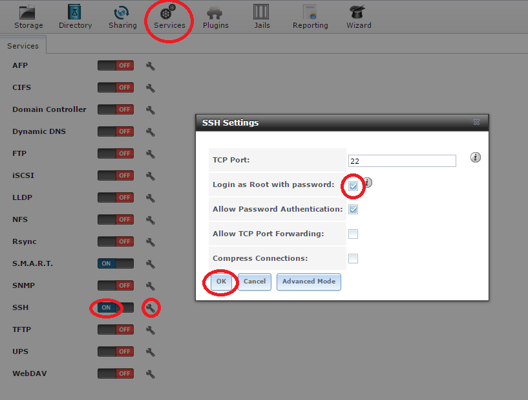Show info tooltip for TCP Port
Screen dimensions: 528x400
[476, 157]
